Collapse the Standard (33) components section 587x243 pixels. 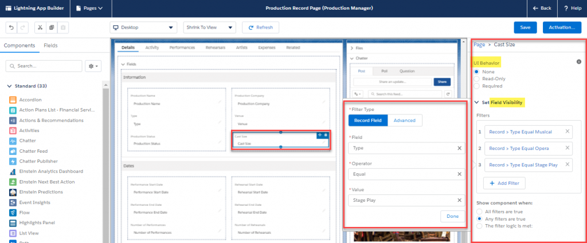click(x=10, y=86)
